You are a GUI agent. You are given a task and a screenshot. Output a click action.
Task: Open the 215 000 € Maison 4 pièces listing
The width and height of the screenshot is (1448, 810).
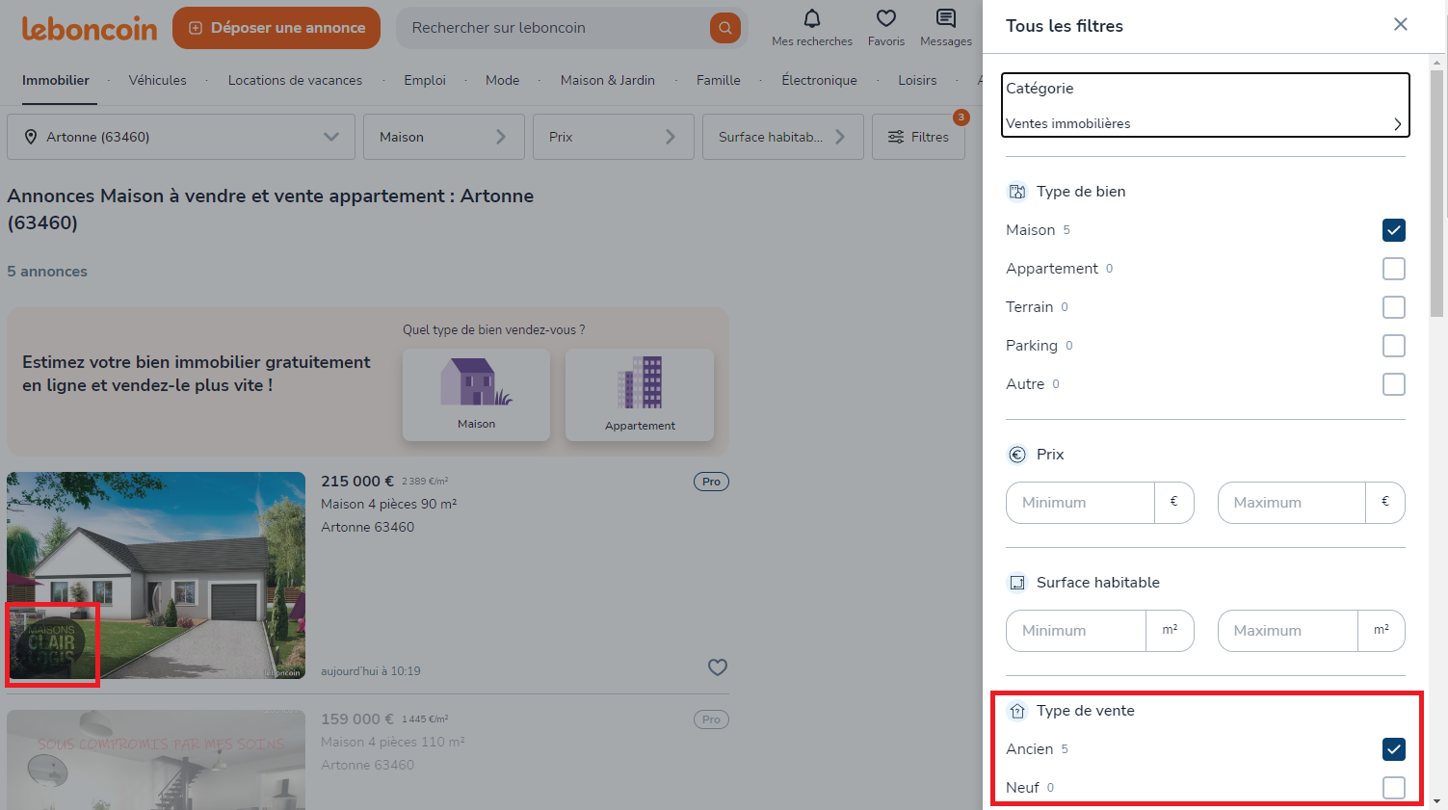pos(368,576)
